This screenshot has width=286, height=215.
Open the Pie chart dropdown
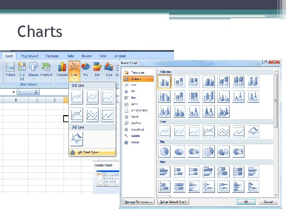(x=85, y=70)
